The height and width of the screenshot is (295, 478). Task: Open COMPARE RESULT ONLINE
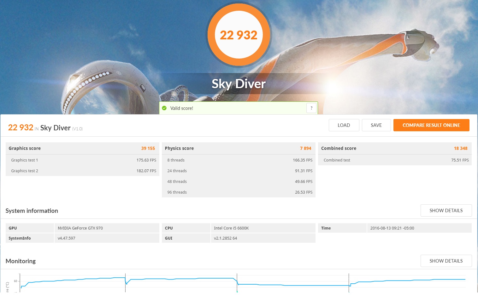coord(431,125)
